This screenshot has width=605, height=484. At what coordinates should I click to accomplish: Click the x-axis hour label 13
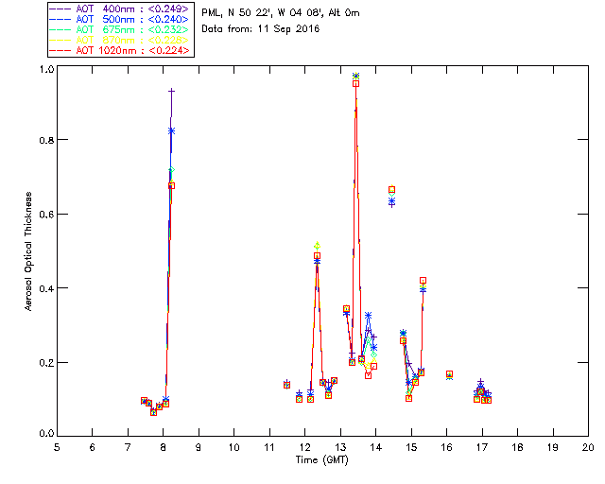click(340, 447)
